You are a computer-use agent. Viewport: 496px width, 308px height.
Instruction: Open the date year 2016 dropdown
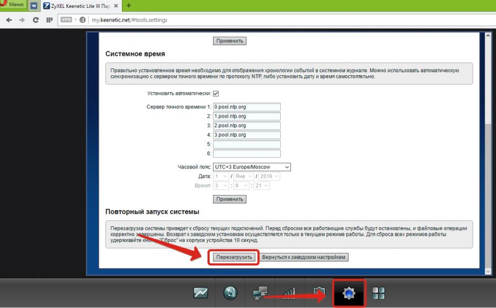[x=269, y=176]
